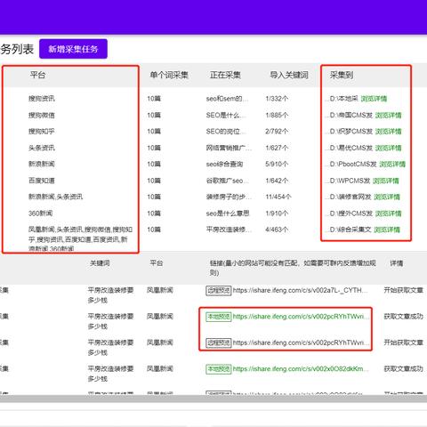Viewport: 427px width, 427px height.
Task: Select the 搜狗微信 platform row
Action: [42, 115]
